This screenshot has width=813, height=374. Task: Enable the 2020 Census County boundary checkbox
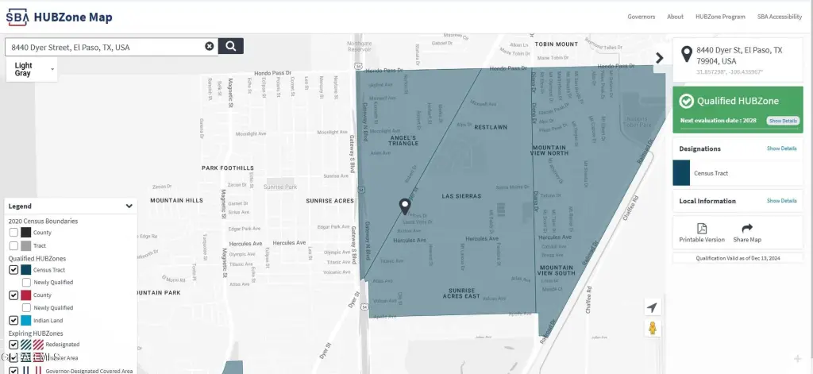(x=13, y=232)
